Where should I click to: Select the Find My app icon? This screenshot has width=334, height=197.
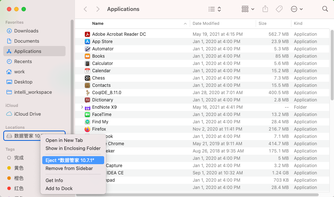[x=87, y=121]
